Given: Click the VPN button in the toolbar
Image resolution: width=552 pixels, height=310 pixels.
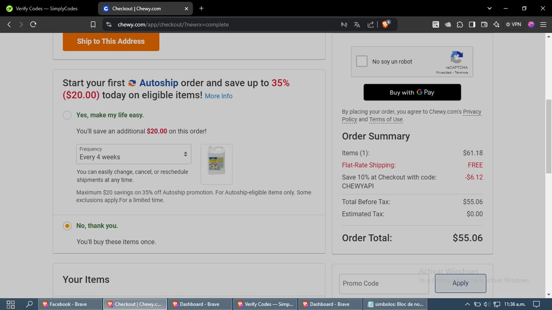Looking at the screenshot, I should pos(514,25).
